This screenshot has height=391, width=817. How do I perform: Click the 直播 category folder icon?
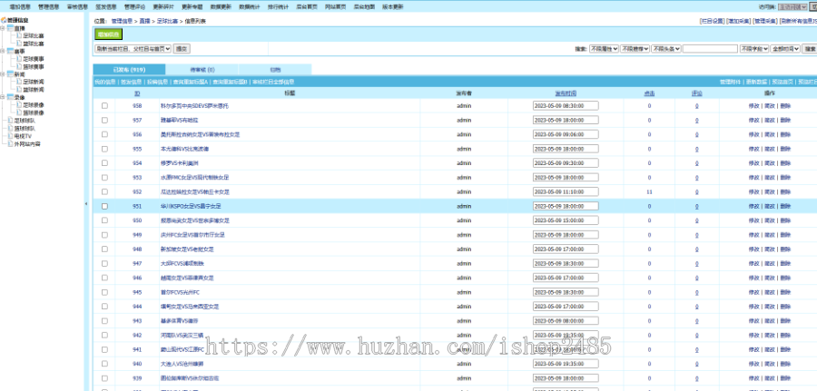[10, 28]
